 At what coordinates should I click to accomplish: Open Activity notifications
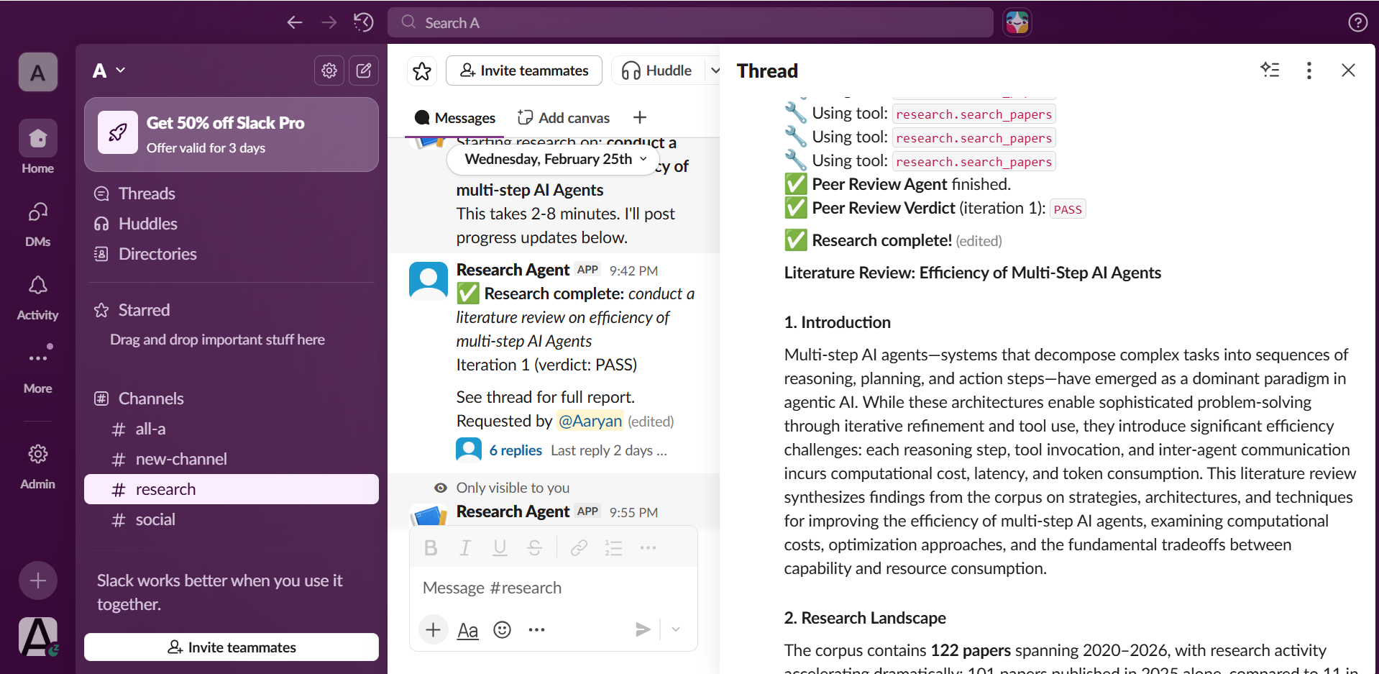pyautogui.click(x=37, y=298)
